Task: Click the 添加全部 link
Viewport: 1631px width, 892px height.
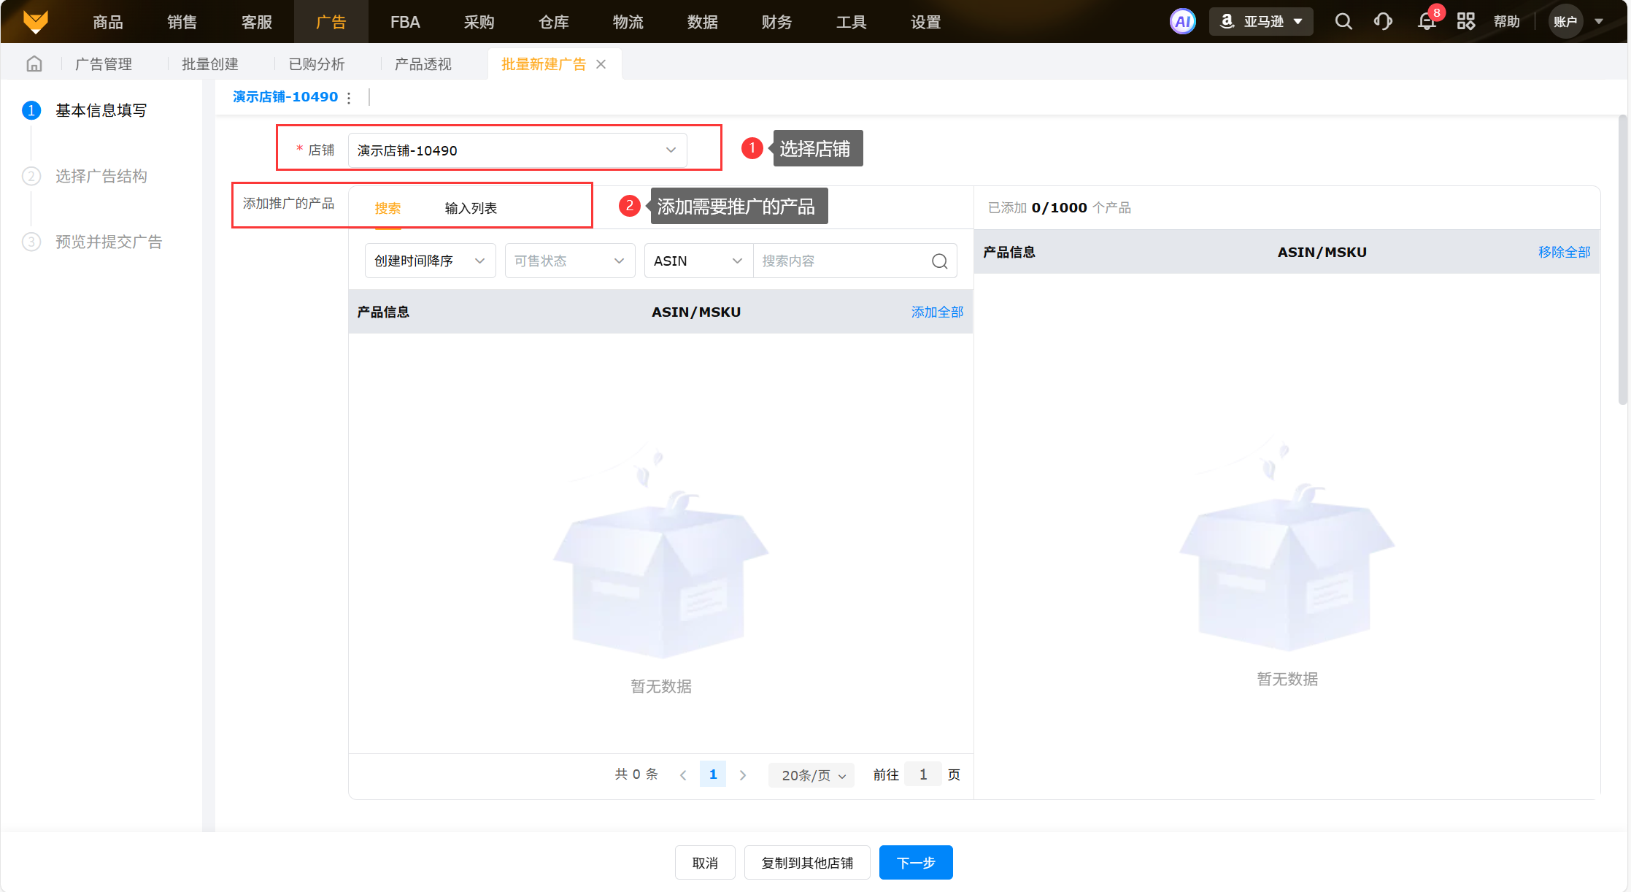Action: pyautogui.click(x=937, y=312)
